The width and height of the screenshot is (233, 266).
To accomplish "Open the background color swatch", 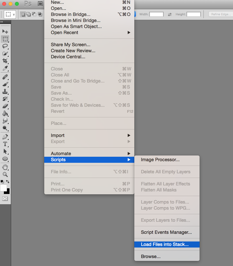I will (8, 192).
